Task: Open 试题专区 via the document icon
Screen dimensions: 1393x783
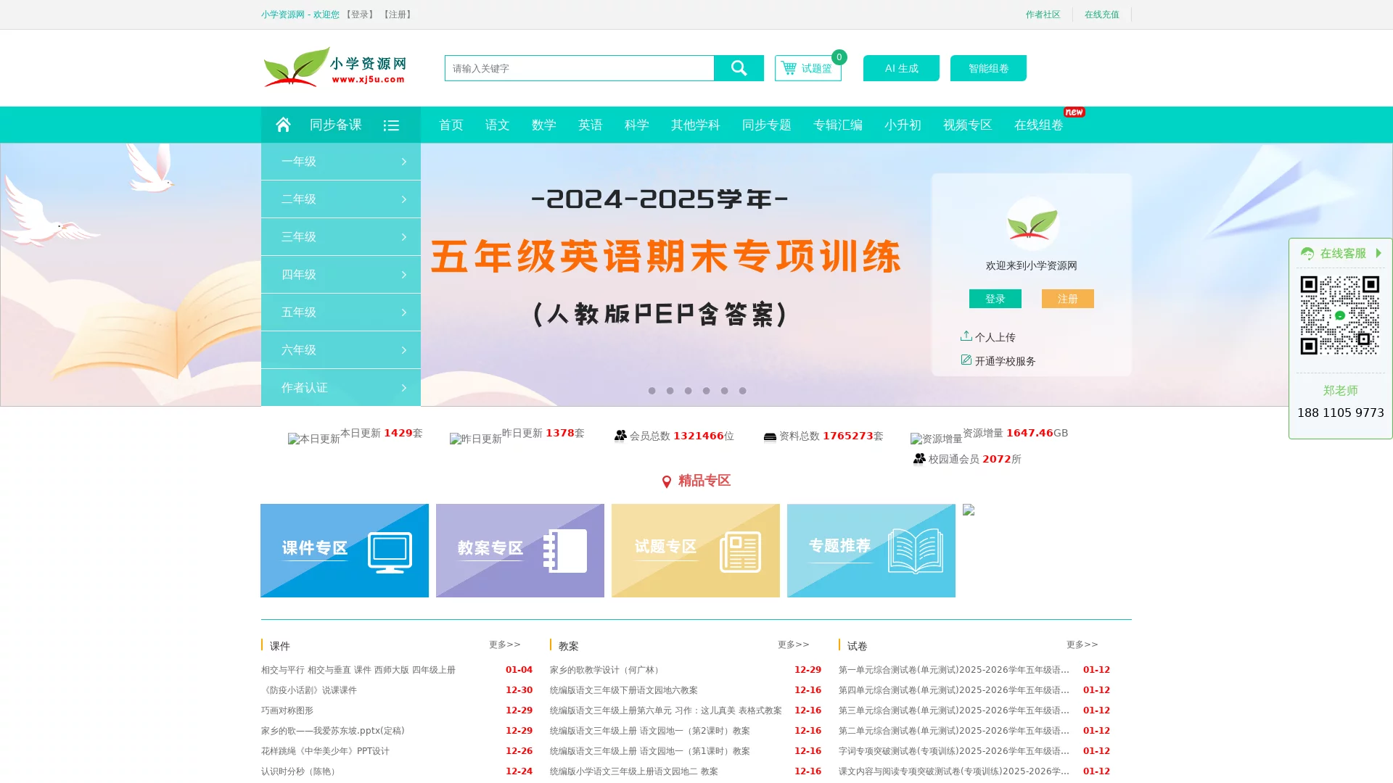Action: point(742,550)
